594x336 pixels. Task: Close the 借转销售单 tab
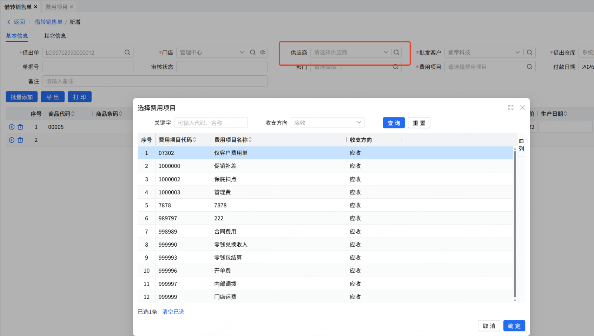pos(35,7)
